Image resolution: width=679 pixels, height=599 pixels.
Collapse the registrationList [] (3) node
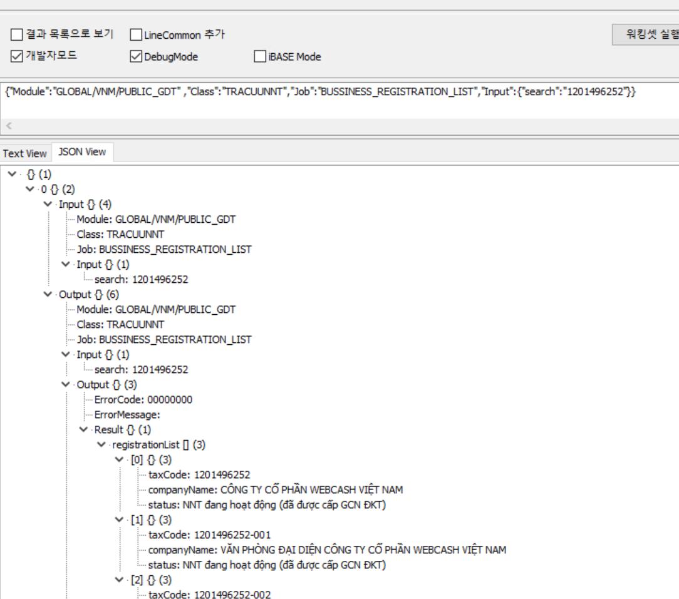[101, 444]
